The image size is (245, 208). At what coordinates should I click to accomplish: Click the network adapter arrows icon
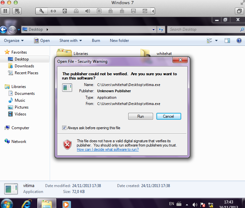pyautogui.click(x=53, y=11)
